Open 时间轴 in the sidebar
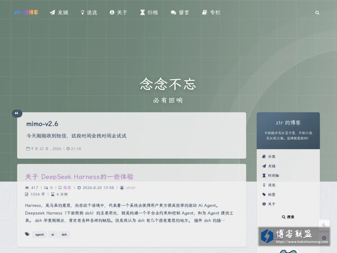Screen dimensions: 337x253 [x=274, y=176]
